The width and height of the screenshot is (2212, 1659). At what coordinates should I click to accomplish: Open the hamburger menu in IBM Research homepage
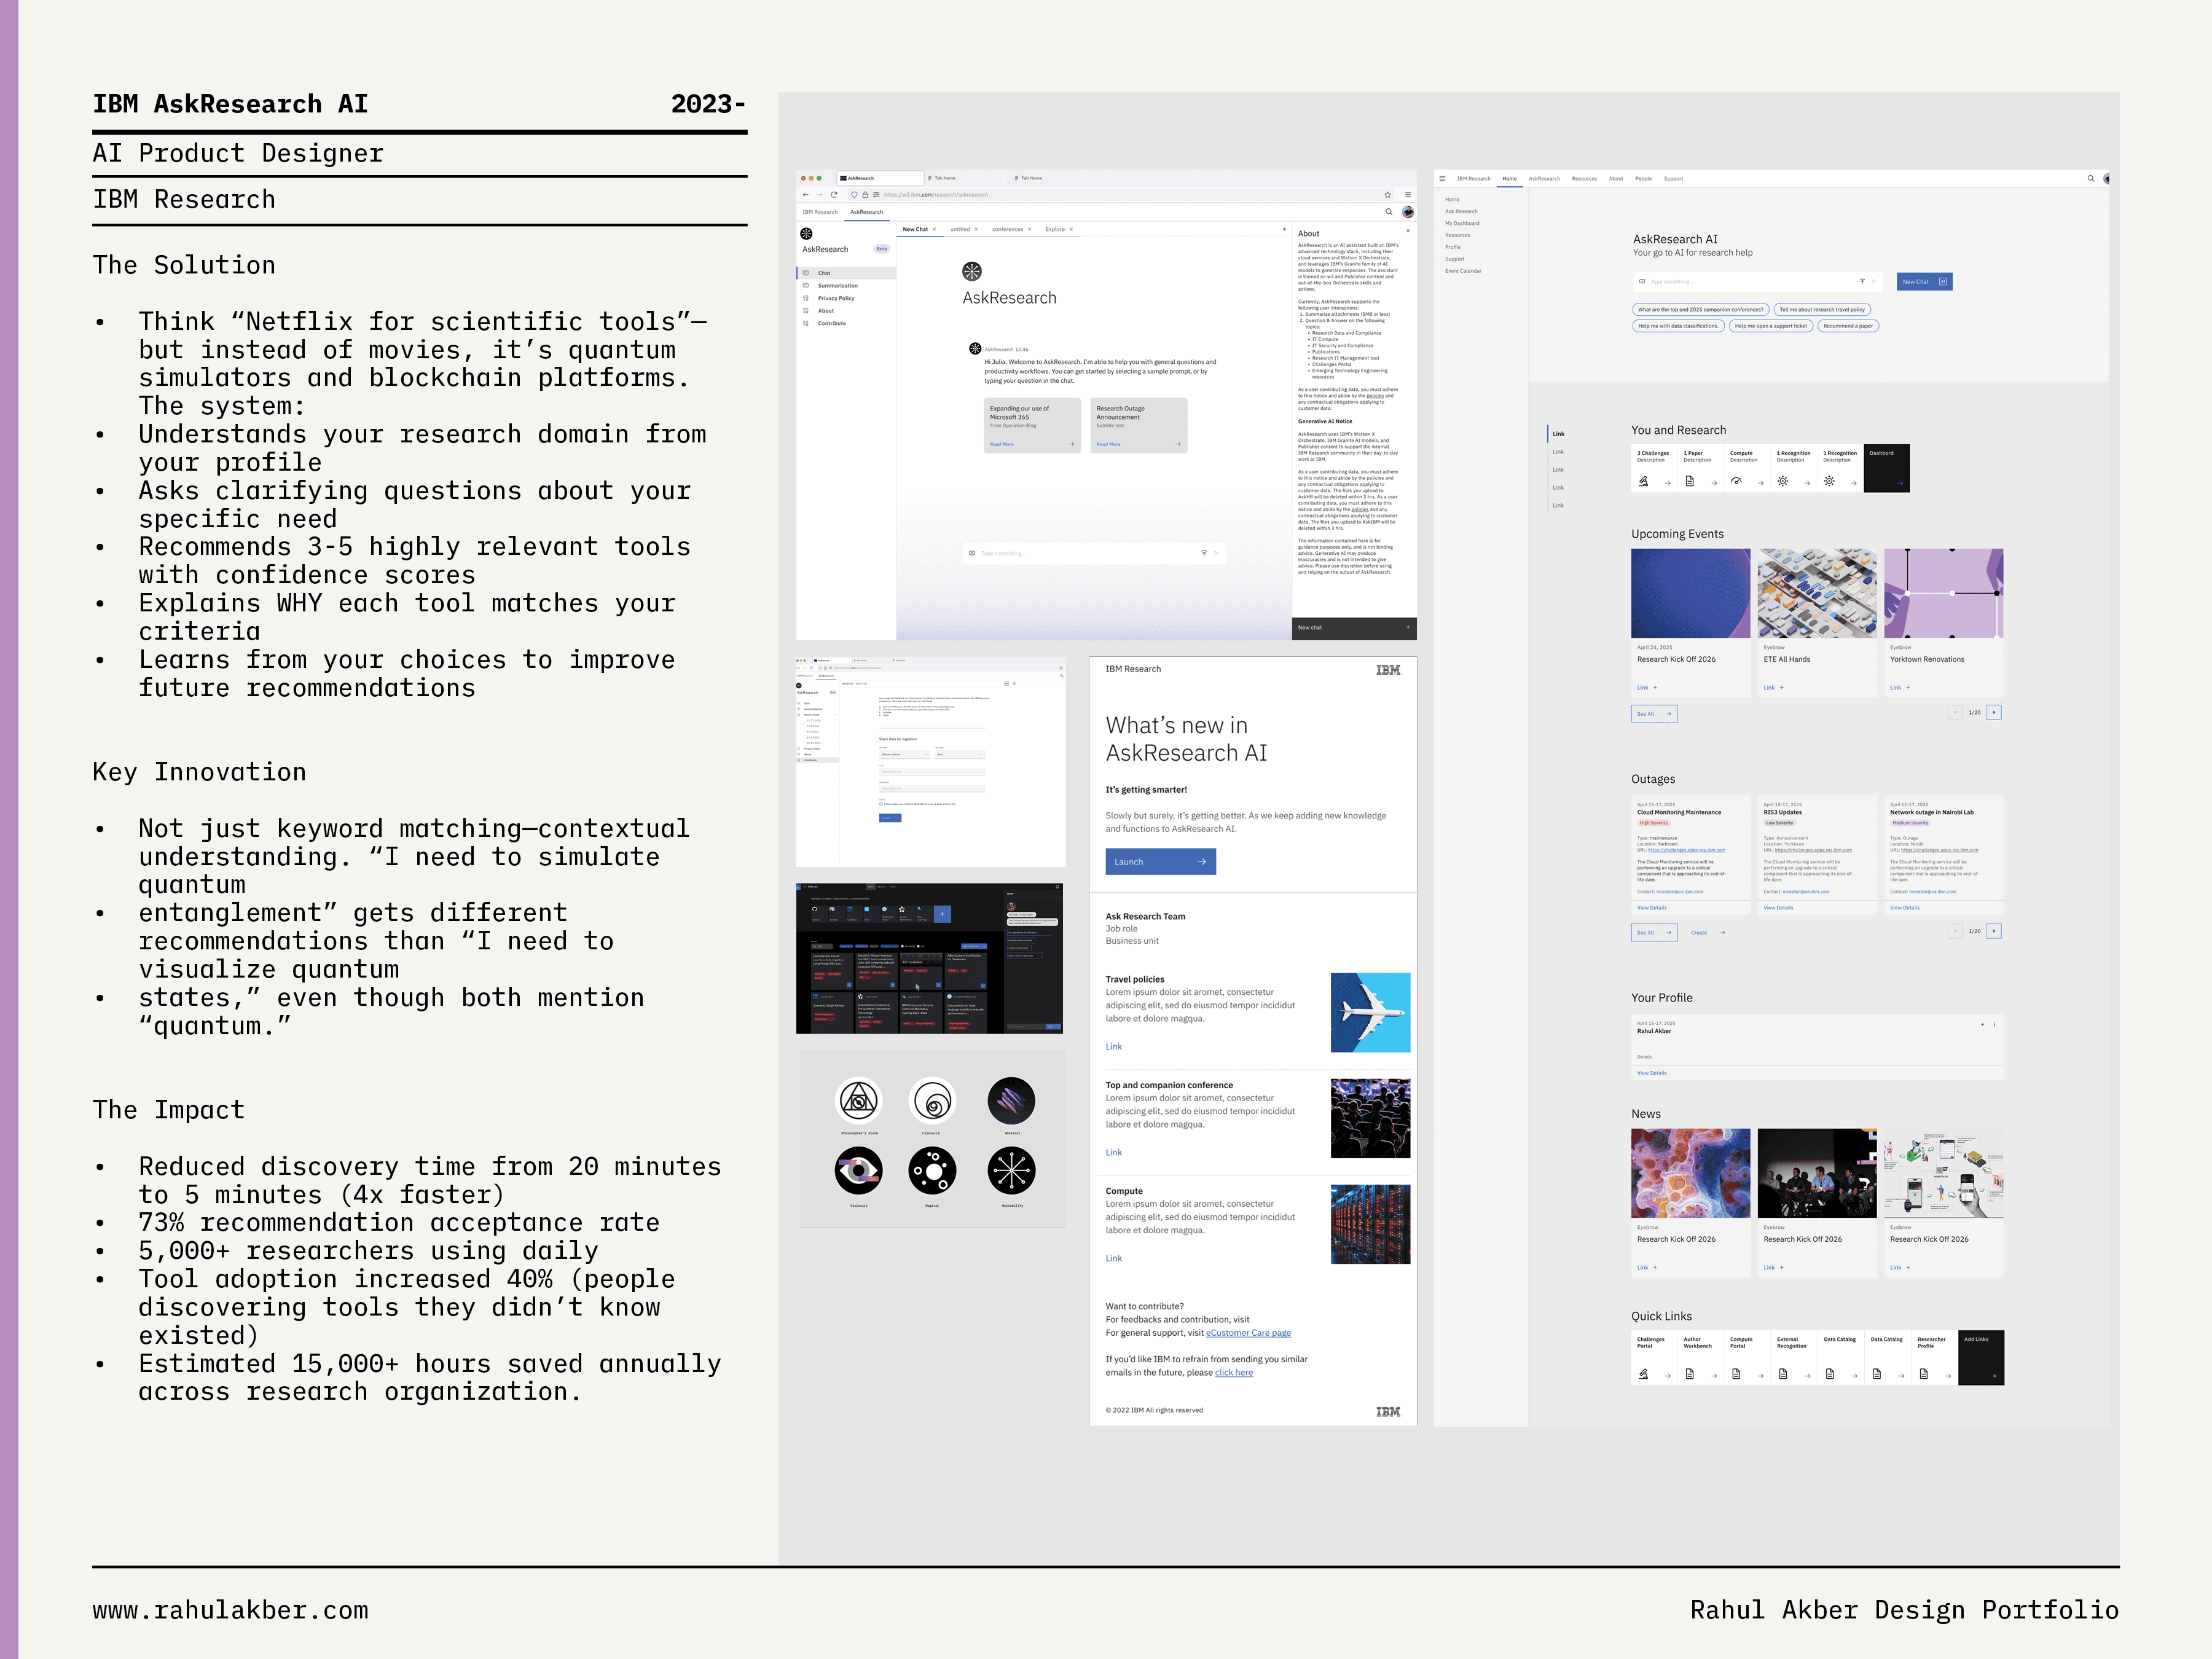(1442, 179)
